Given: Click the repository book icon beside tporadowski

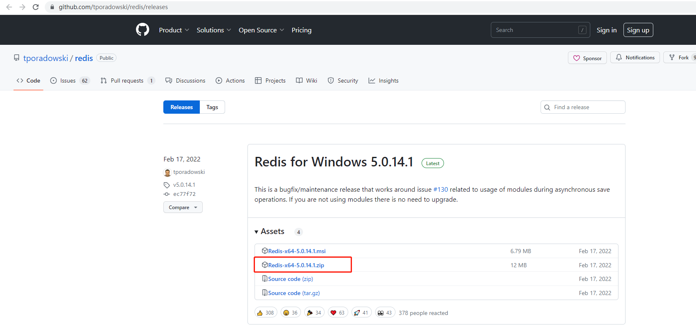Looking at the screenshot, I should coord(17,58).
